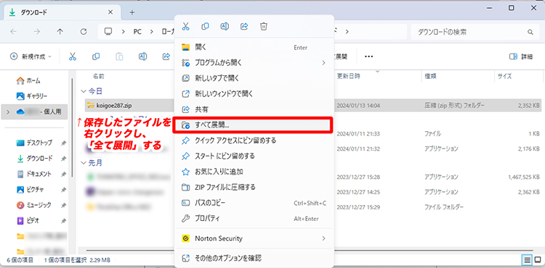This screenshot has height=268, width=545.
Task: Choose スタート にピン留めする
Action: pyautogui.click(x=254, y=156)
